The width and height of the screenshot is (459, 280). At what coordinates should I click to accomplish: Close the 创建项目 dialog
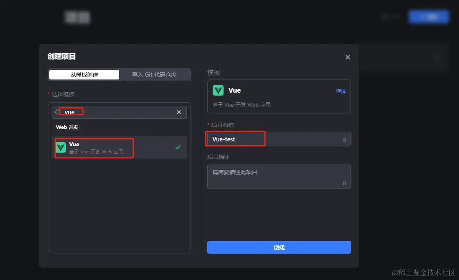(348, 57)
